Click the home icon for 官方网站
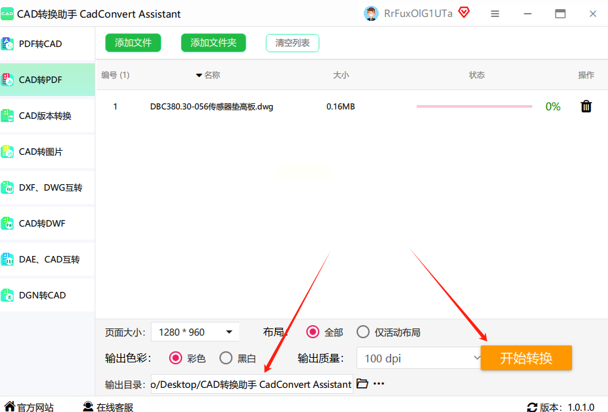Image resolution: width=608 pixels, height=412 pixels. (x=10, y=407)
